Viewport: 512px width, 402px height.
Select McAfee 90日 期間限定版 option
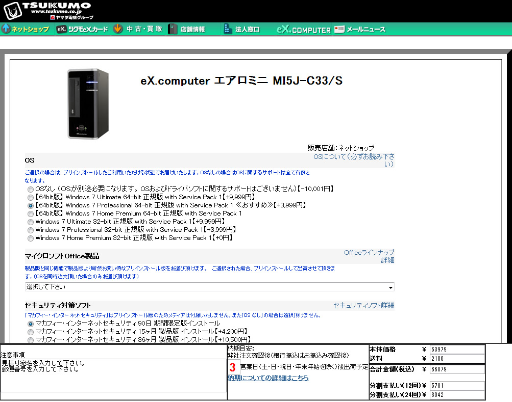click(30, 324)
